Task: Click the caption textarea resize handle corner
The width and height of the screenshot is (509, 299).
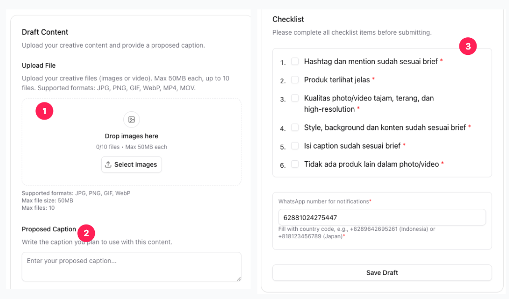Action: point(239,278)
